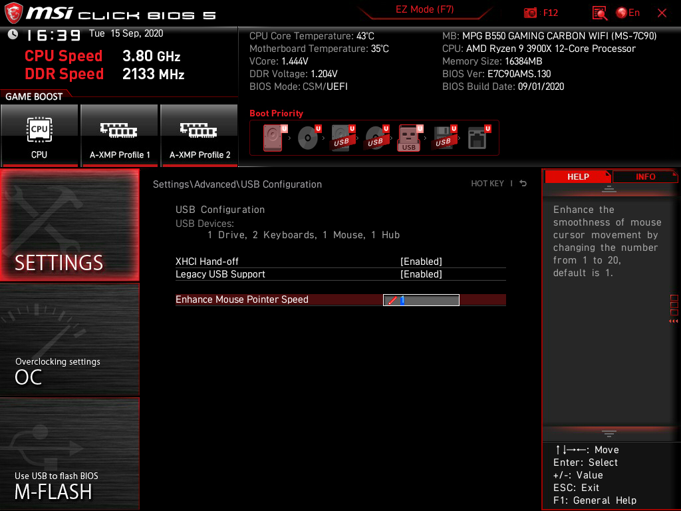Click the Enhance Mouse Pointer Speed input field
The width and height of the screenshot is (681, 511).
click(x=421, y=300)
